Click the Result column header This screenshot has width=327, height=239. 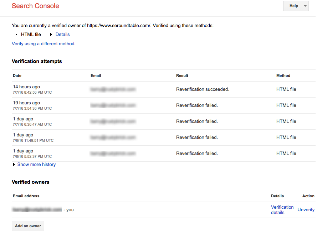tap(182, 76)
